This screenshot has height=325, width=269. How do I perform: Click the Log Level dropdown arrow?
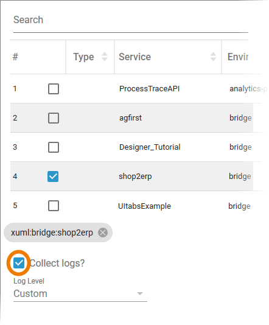pyautogui.click(x=140, y=293)
